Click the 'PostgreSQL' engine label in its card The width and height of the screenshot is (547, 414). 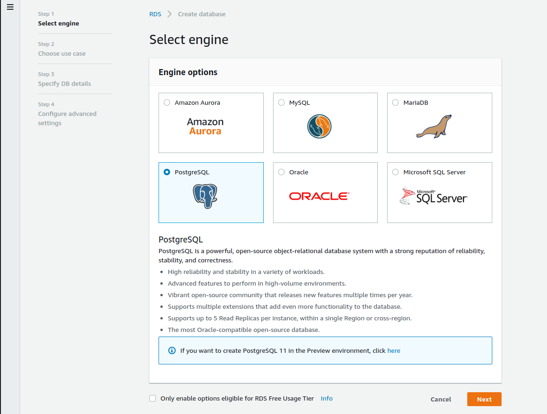point(192,172)
